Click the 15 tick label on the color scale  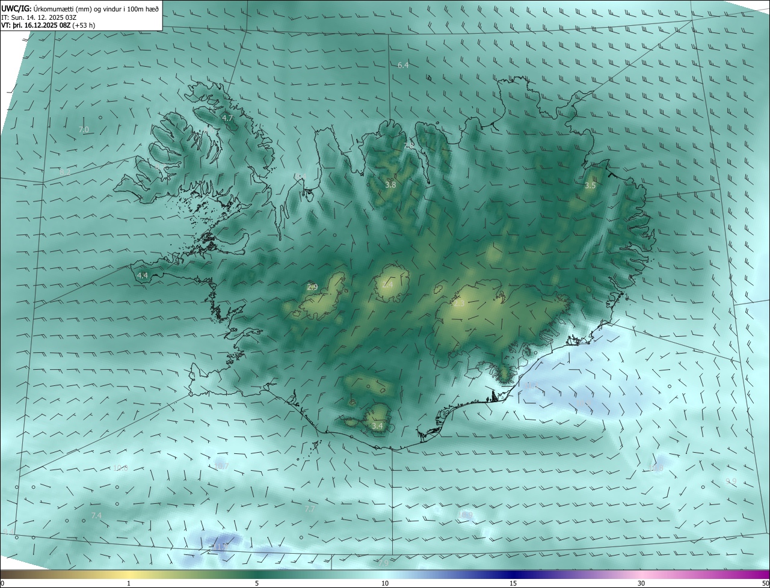[x=513, y=583]
